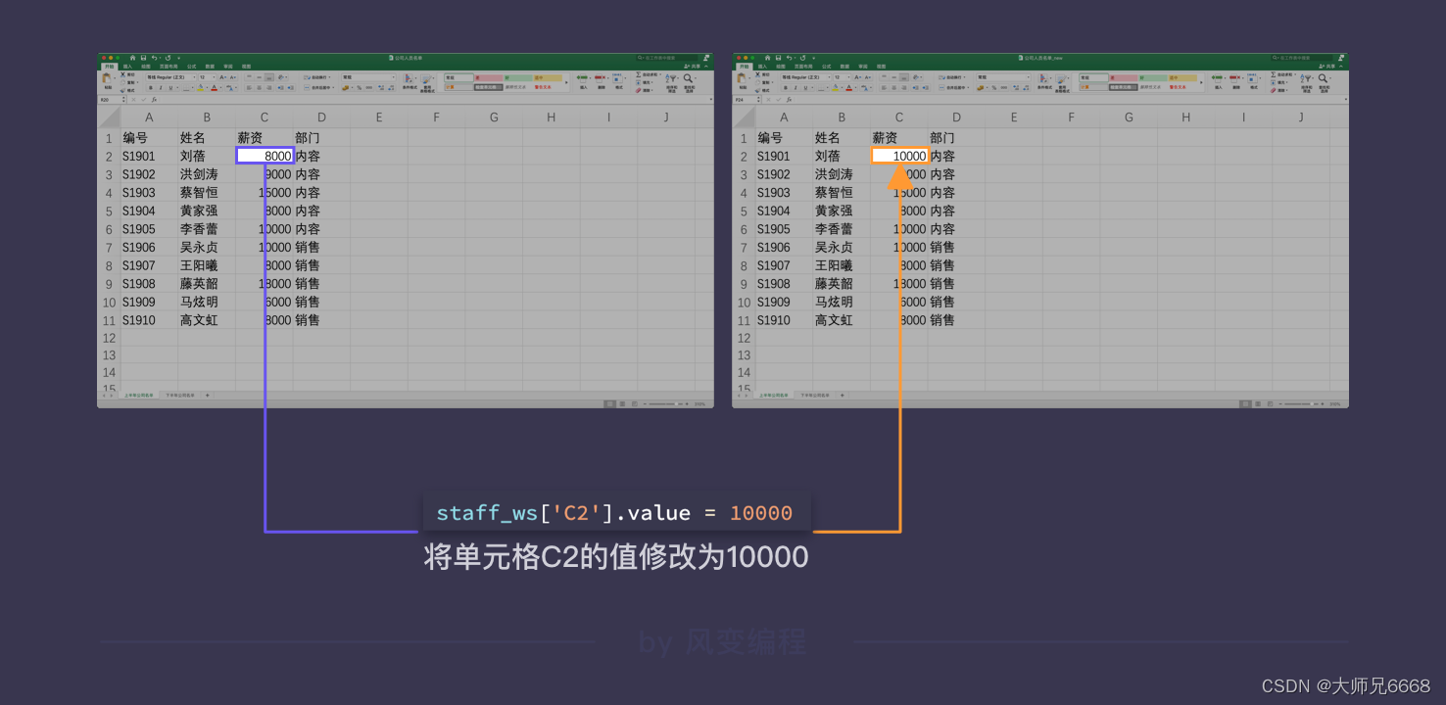Click the fx insert function icon in the left window
The width and height of the screenshot is (1446, 705).
[154, 99]
